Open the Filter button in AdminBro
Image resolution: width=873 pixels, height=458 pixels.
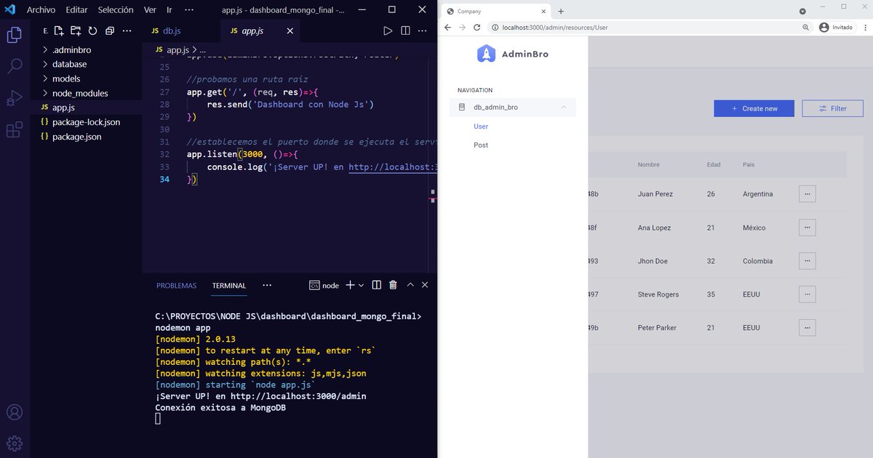[x=832, y=108]
